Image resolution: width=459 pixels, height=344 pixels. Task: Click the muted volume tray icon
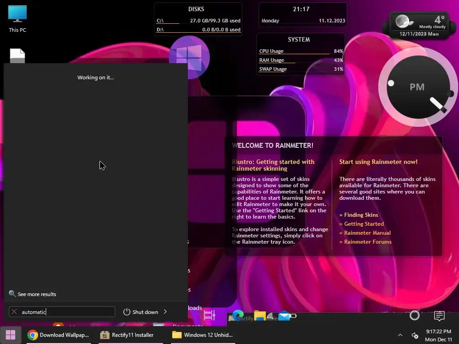point(415,335)
